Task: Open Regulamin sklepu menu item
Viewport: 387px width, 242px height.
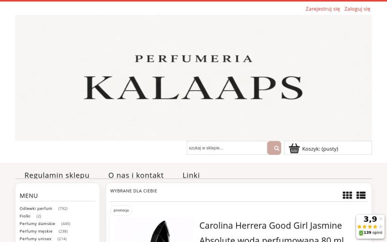Action: point(57,175)
